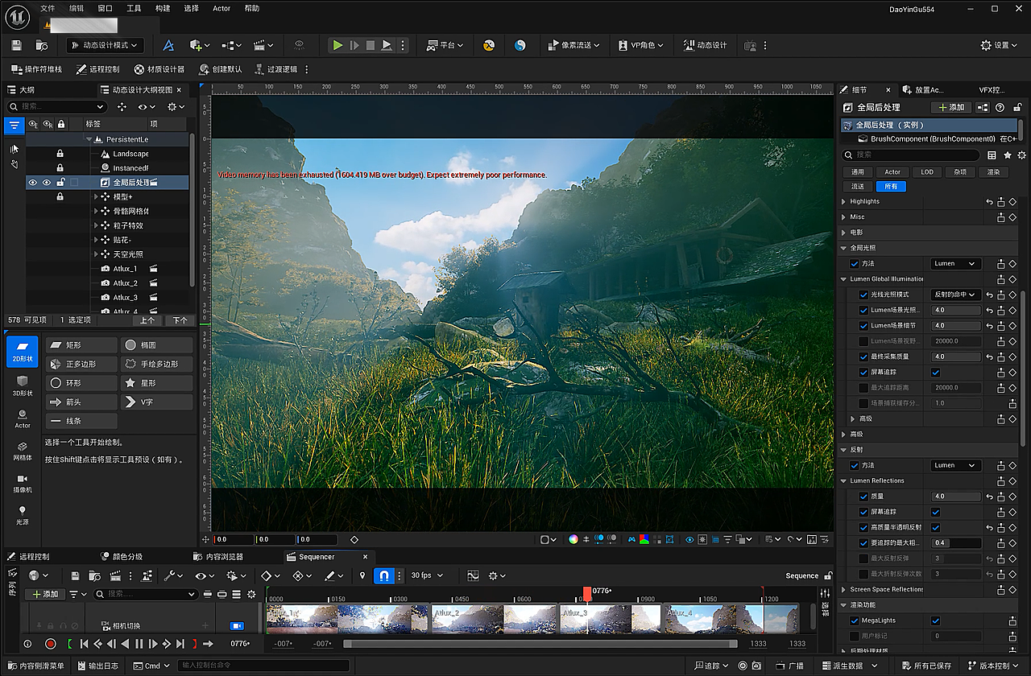Open the 摄像机 camera category
The width and height of the screenshot is (1031, 676).
tap(23, 483)
